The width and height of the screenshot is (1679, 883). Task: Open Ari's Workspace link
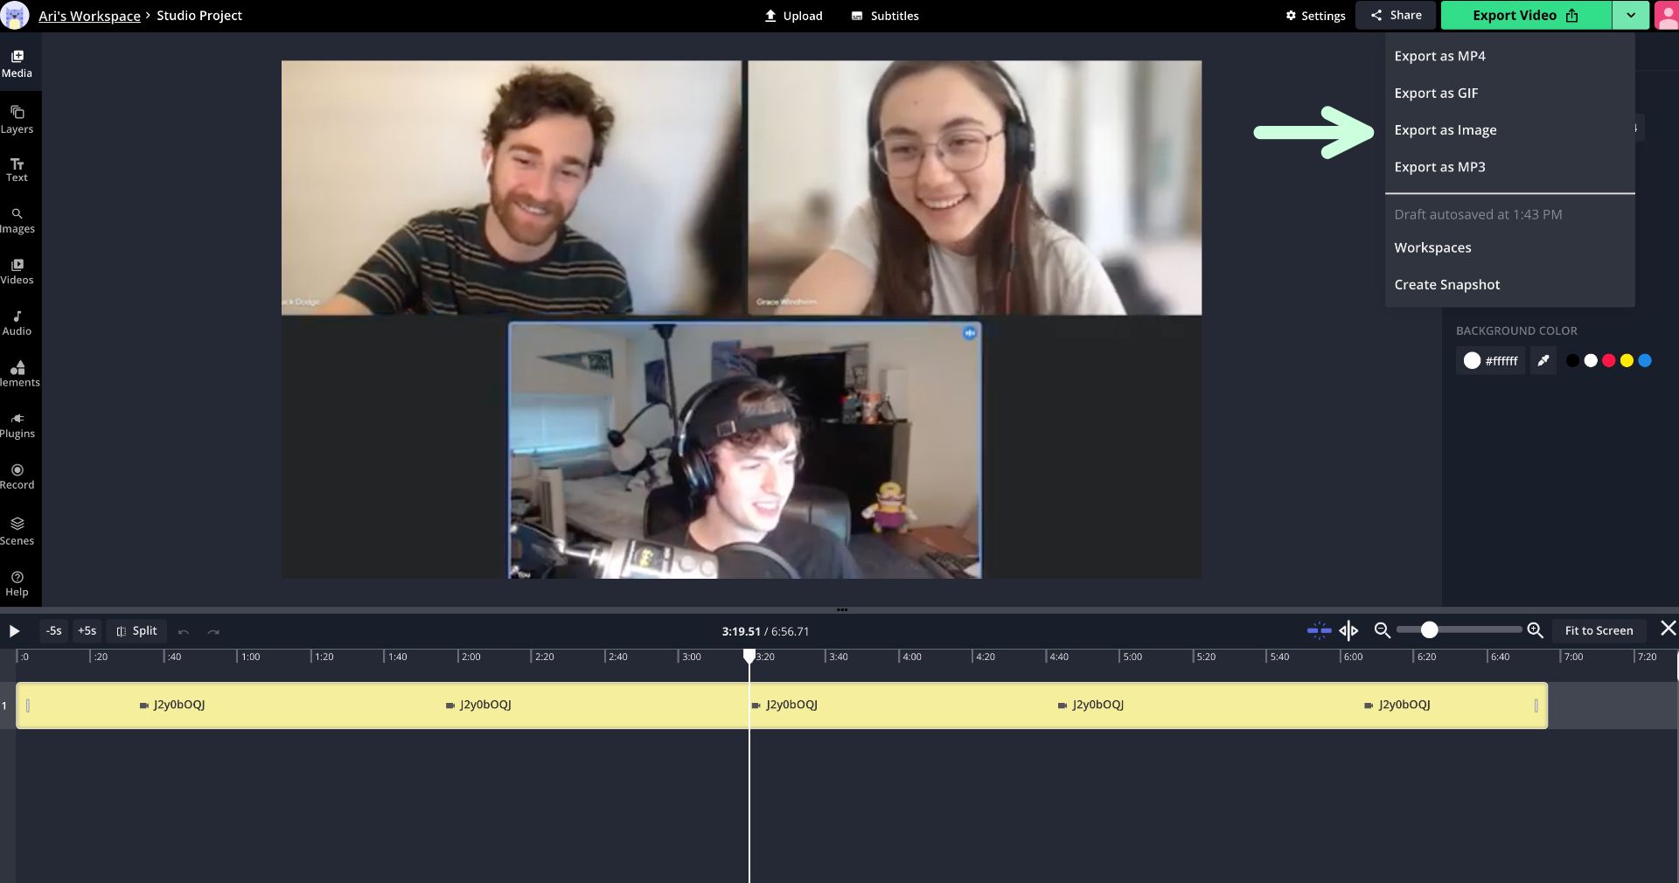[89, 16]
